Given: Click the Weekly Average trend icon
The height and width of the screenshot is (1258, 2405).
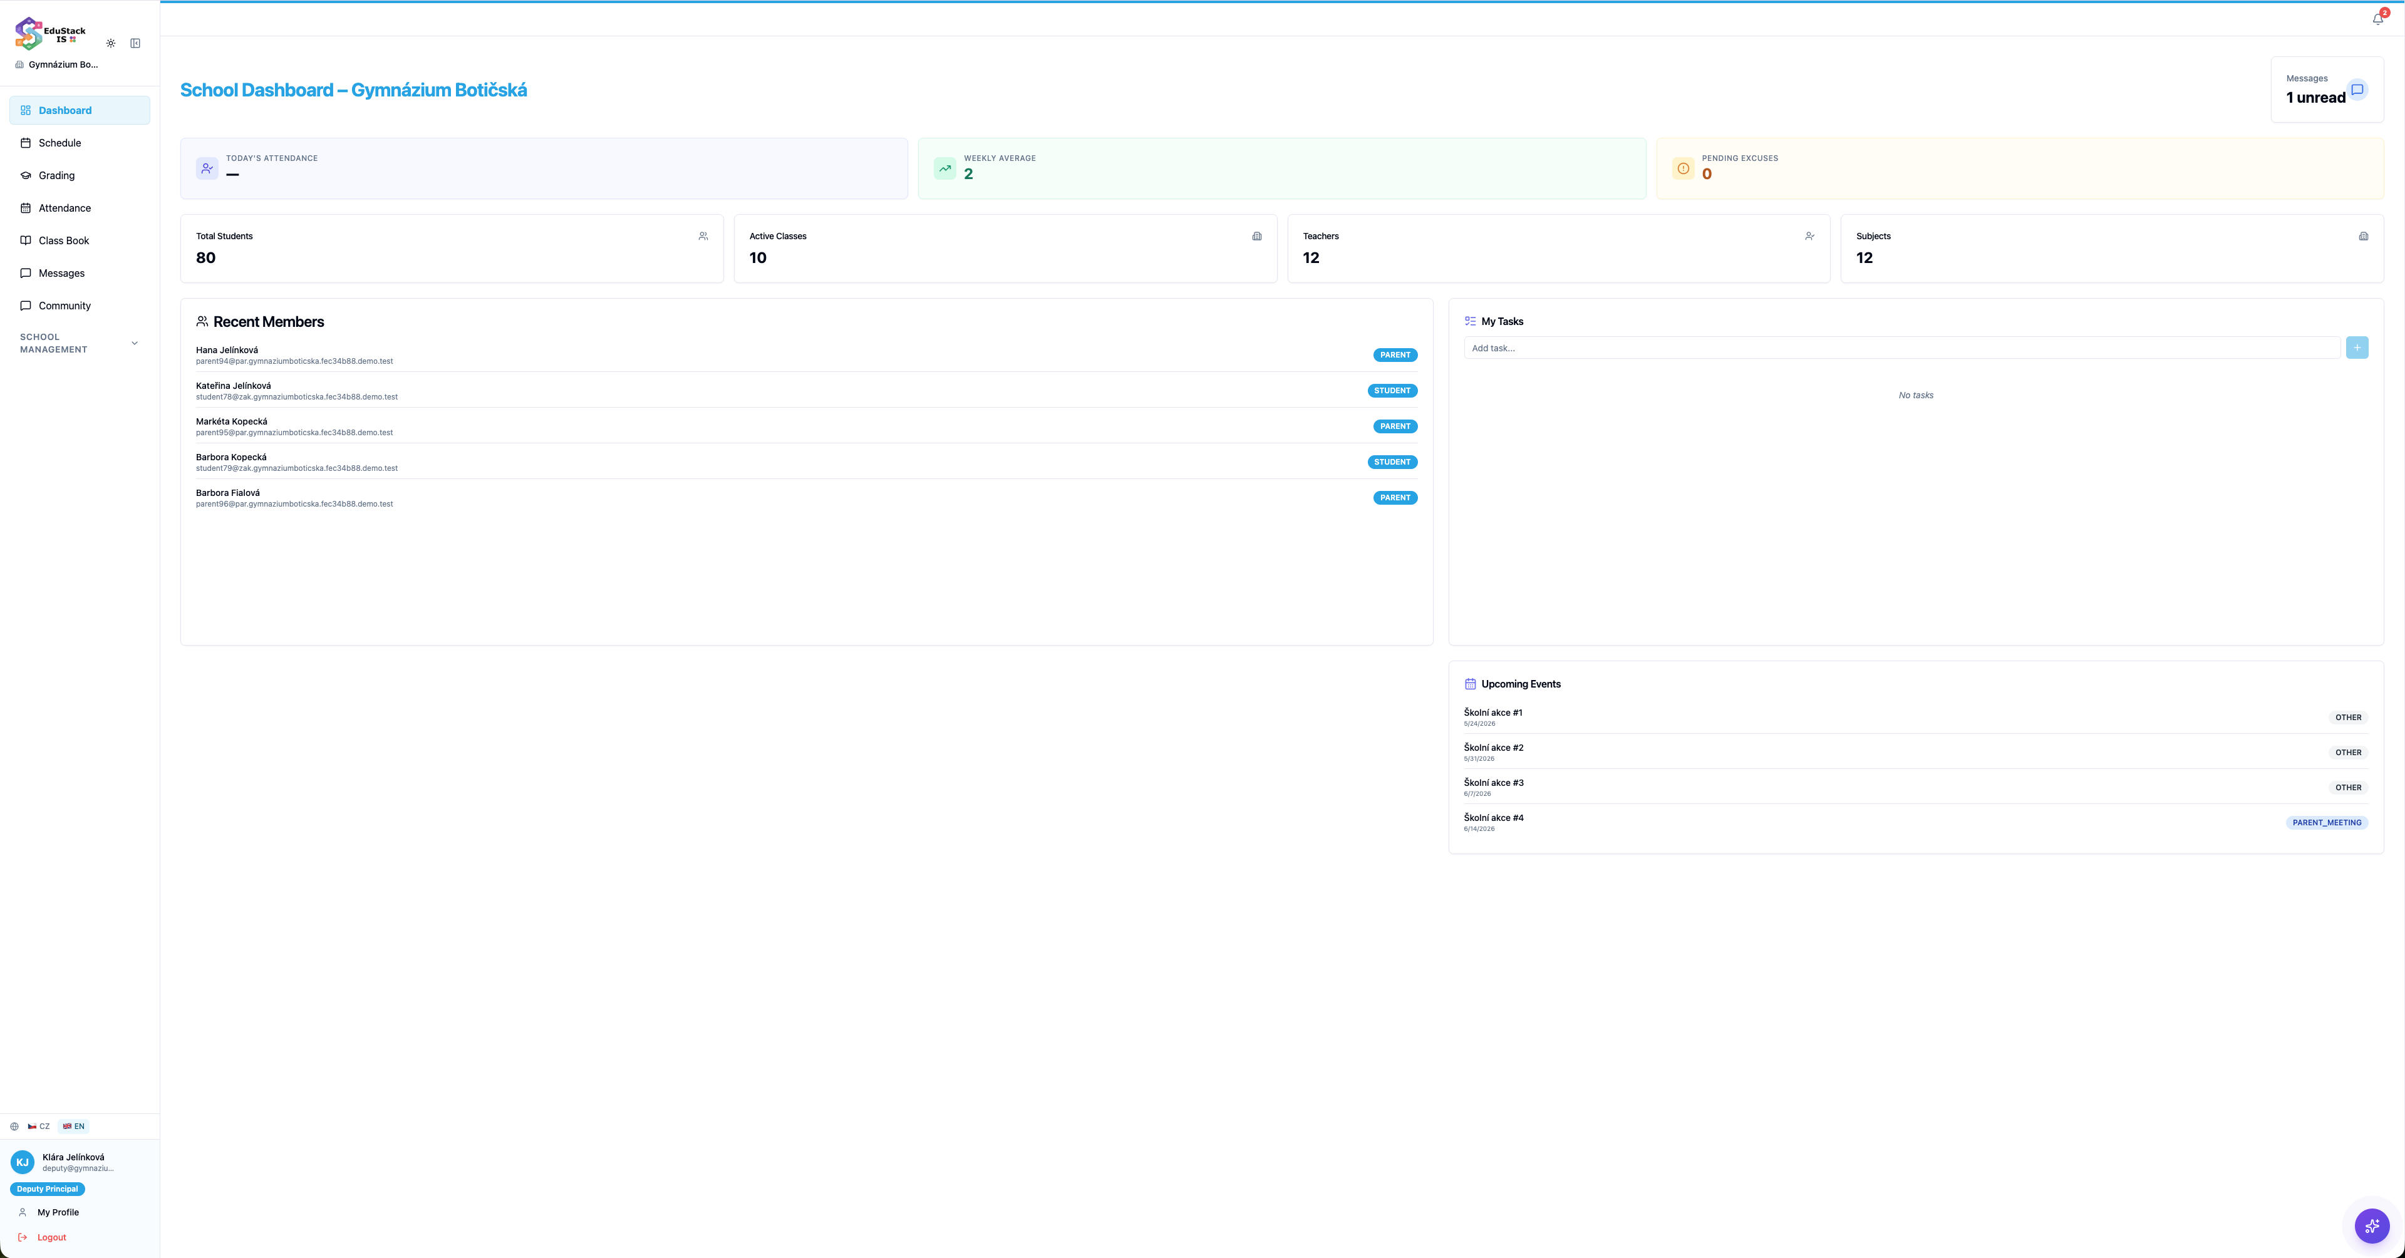Looking at the screenshot, I should point(945,169).
